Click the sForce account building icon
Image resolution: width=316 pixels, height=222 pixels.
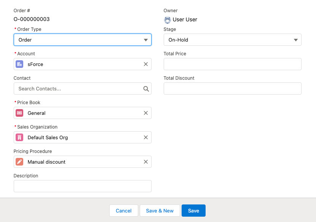click(x=19, y=64)
